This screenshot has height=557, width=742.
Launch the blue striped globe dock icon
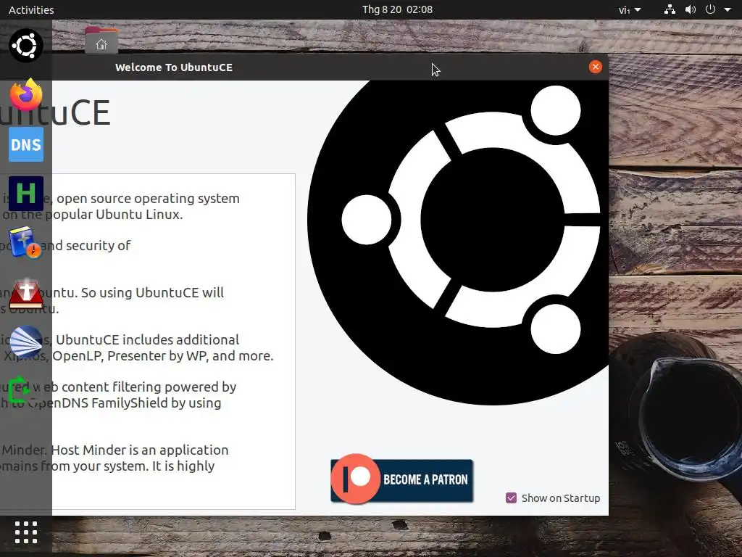coord(26,342)
